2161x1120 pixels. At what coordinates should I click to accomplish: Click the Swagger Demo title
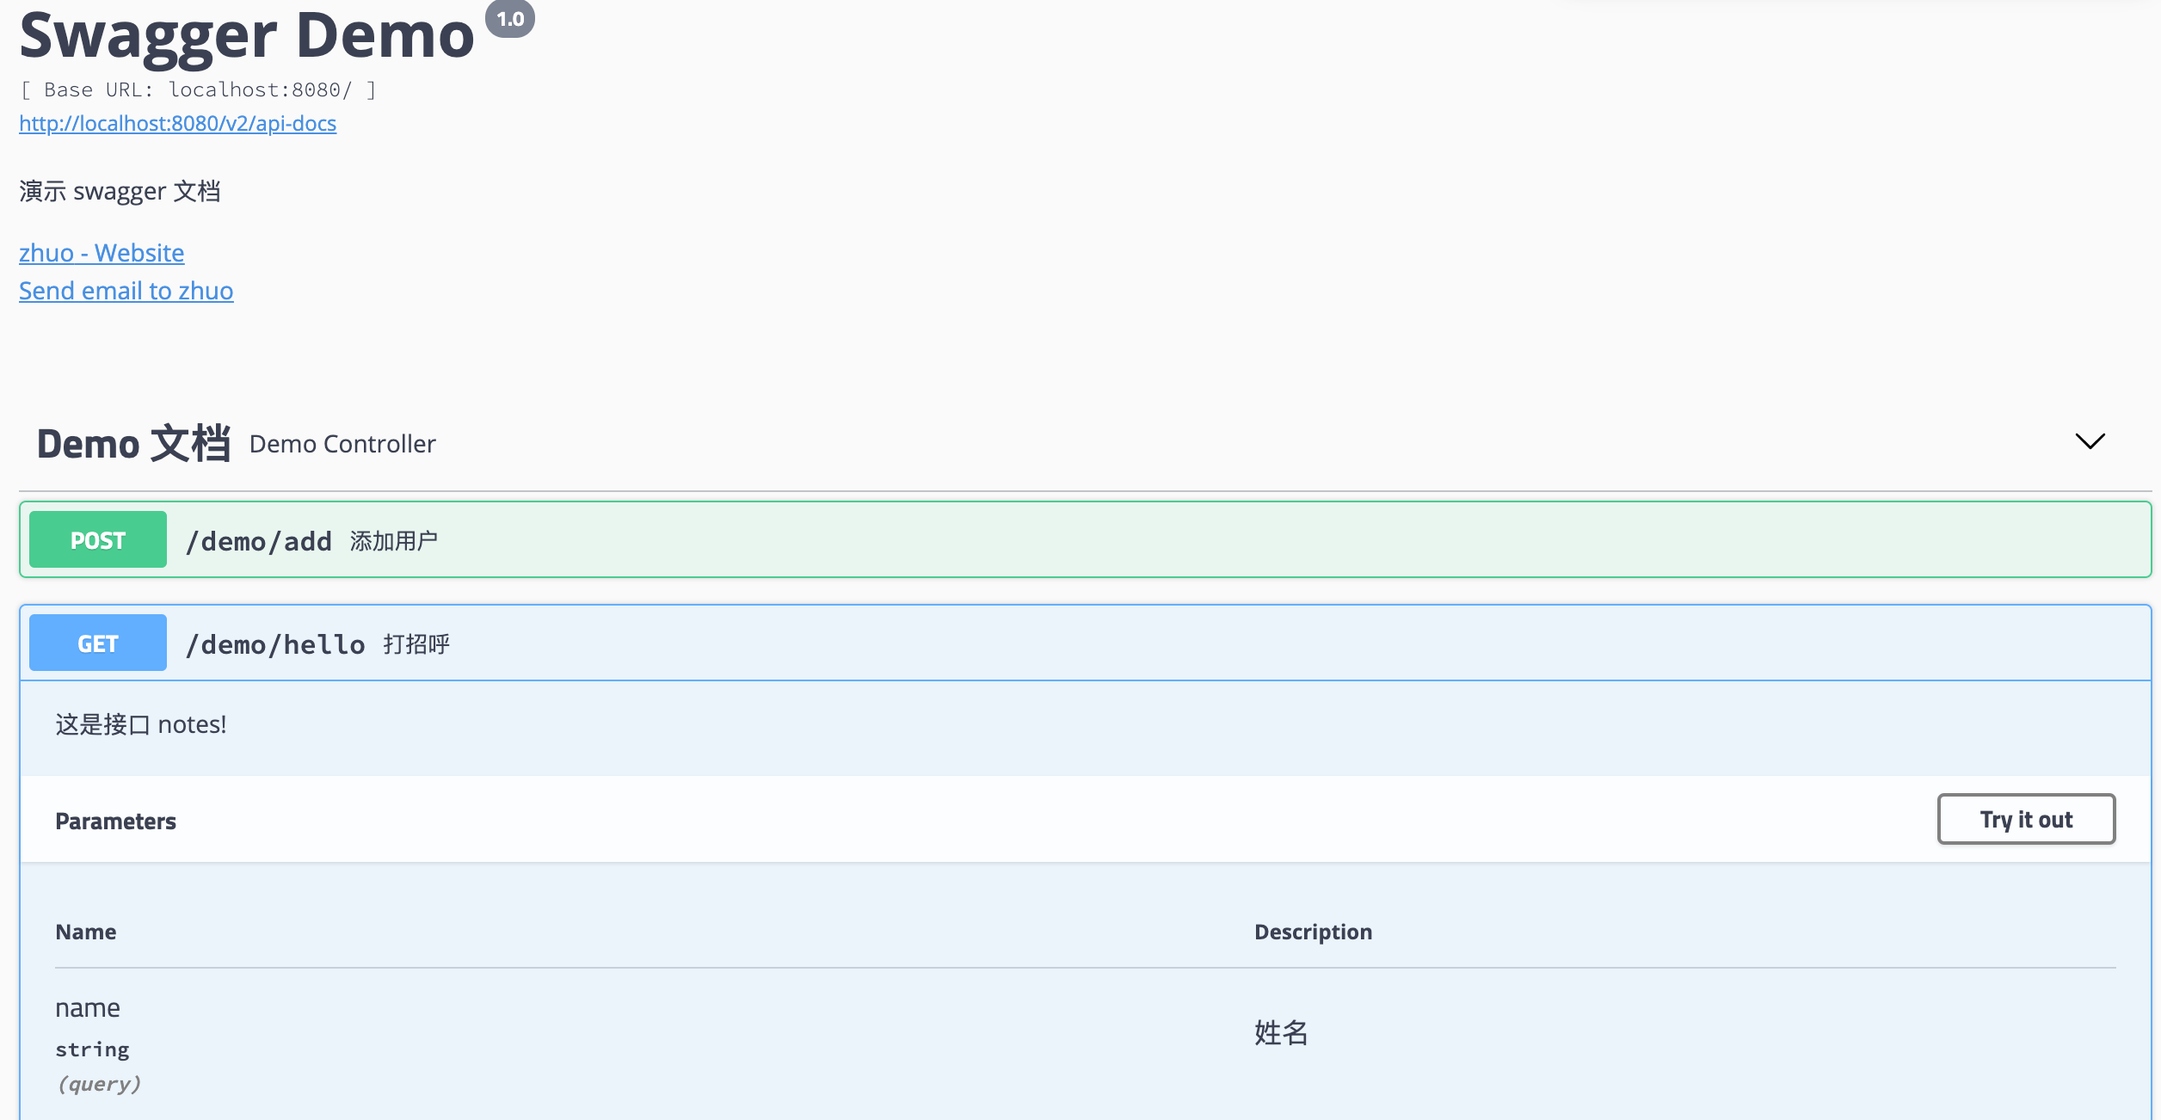point(247,36)
